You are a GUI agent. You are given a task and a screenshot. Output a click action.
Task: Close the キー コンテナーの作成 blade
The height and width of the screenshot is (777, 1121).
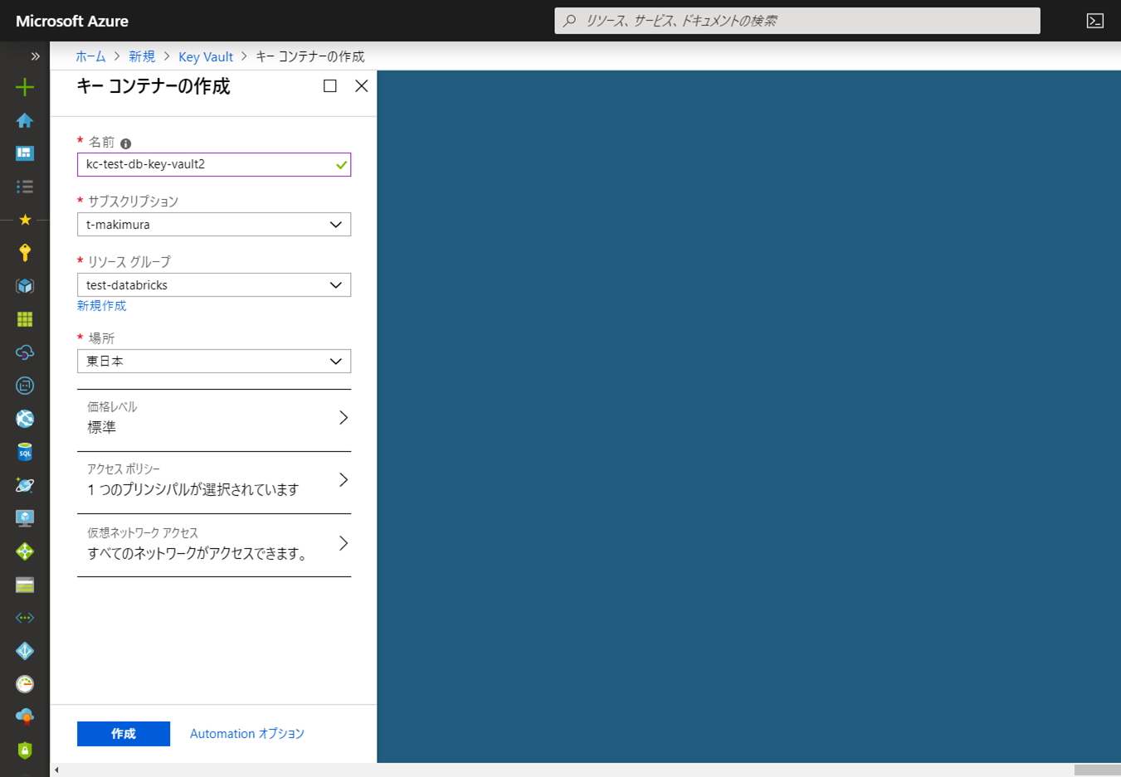[362, 85]
